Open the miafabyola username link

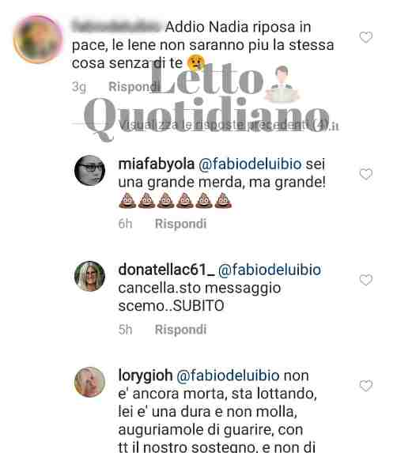tap(157, 164)
